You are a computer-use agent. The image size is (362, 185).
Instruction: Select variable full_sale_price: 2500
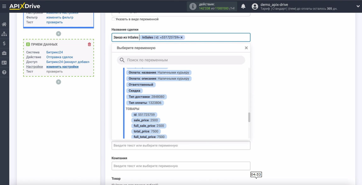[x=149, y=126]
